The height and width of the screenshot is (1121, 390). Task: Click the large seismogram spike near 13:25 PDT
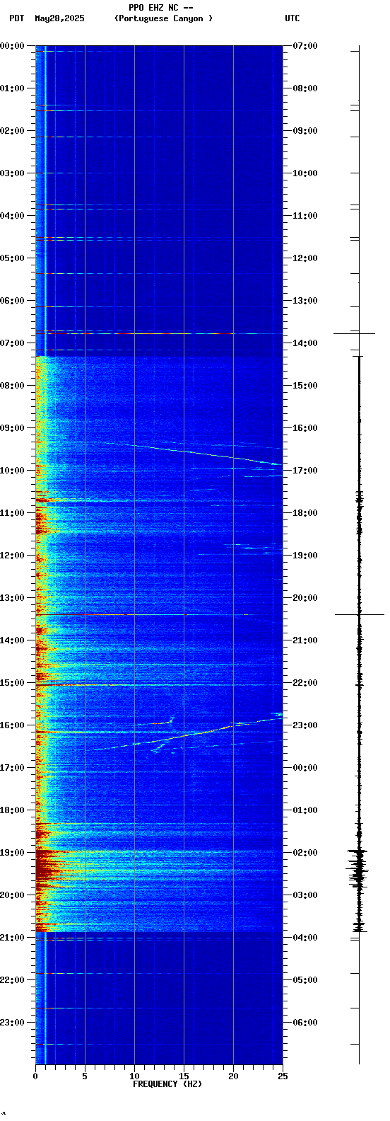(x=359, y=614)
